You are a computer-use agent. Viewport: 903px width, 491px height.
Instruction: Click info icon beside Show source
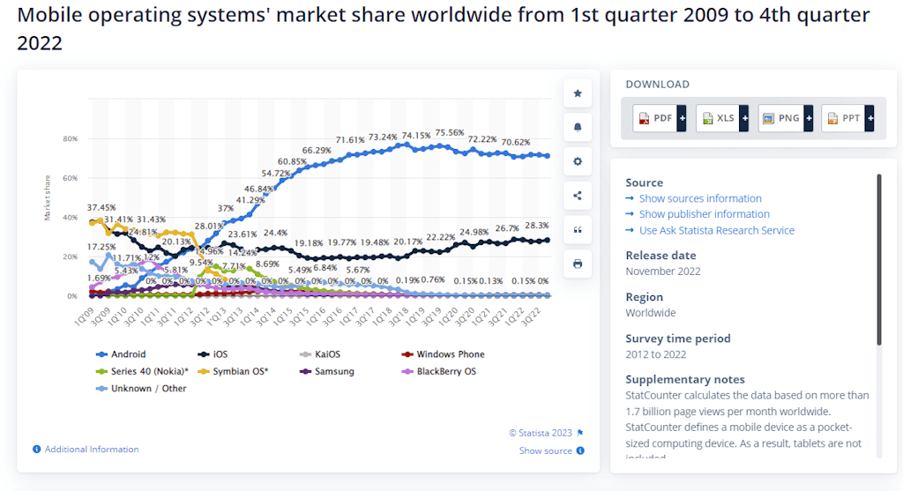(580, 450)
